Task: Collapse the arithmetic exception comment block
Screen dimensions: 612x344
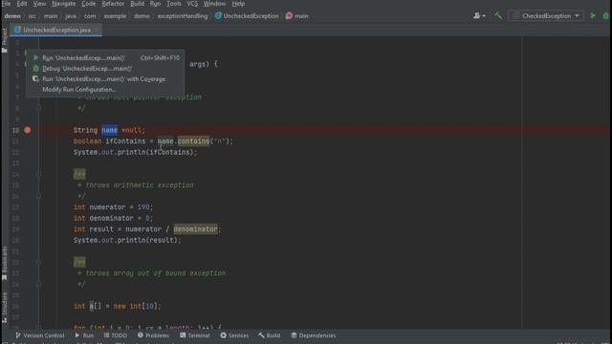Action: pyautogui.click(x=38, y=174)
